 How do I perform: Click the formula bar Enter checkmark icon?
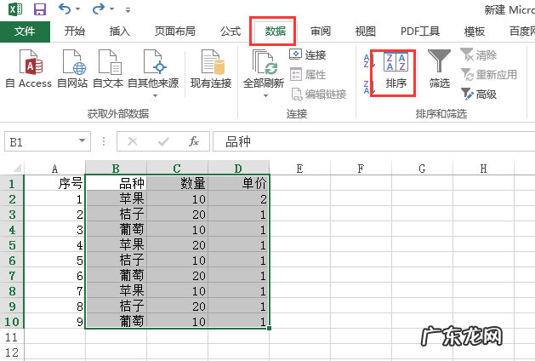(163, 141)
